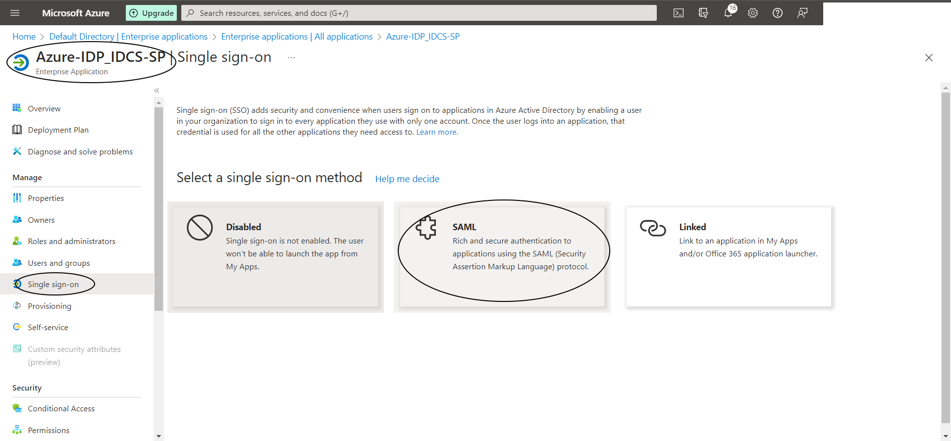The height and width of the screenshot is (441, 951).
Task: Click the Users and groups icon
Action: point(17,262)
